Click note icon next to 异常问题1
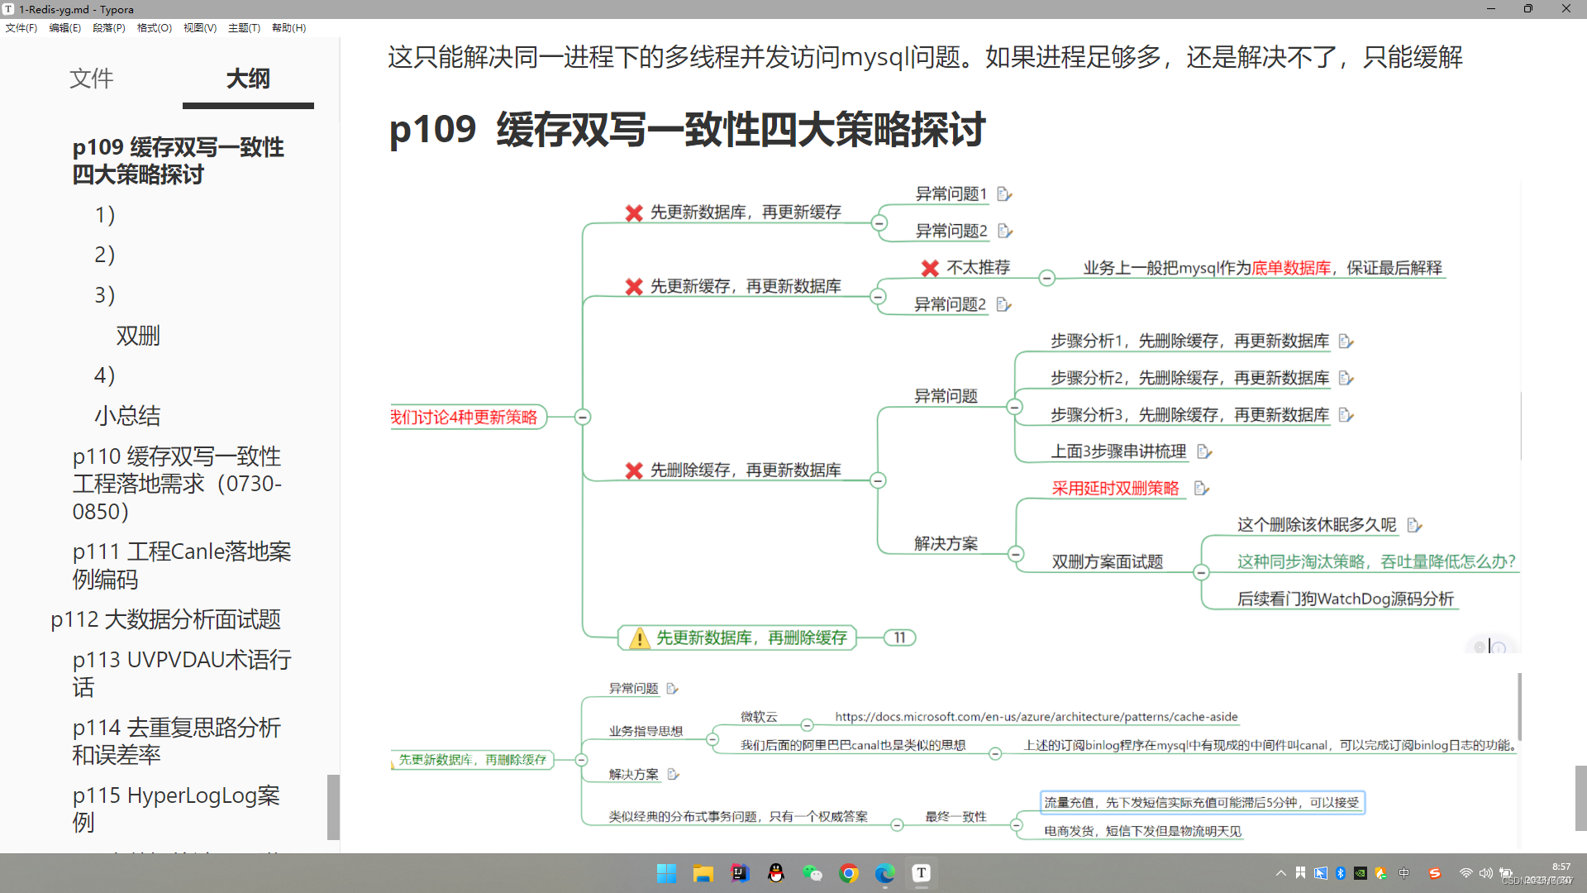Screen dimensions: 1587x893 point(1003,194)
